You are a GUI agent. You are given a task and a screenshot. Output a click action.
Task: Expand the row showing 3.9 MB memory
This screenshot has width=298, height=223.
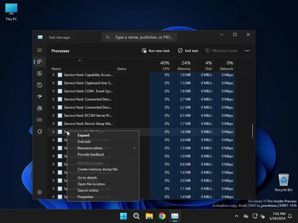pos(54,140)
